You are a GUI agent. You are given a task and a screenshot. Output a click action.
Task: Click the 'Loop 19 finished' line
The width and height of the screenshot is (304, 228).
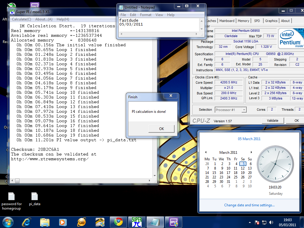58,135
